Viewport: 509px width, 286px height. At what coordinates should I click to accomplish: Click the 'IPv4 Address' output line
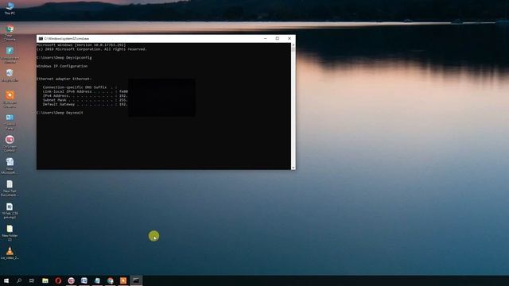[x=85, y=96]
